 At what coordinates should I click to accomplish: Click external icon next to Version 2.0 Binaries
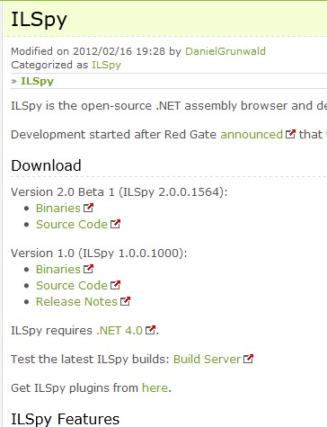coord(88,208)
